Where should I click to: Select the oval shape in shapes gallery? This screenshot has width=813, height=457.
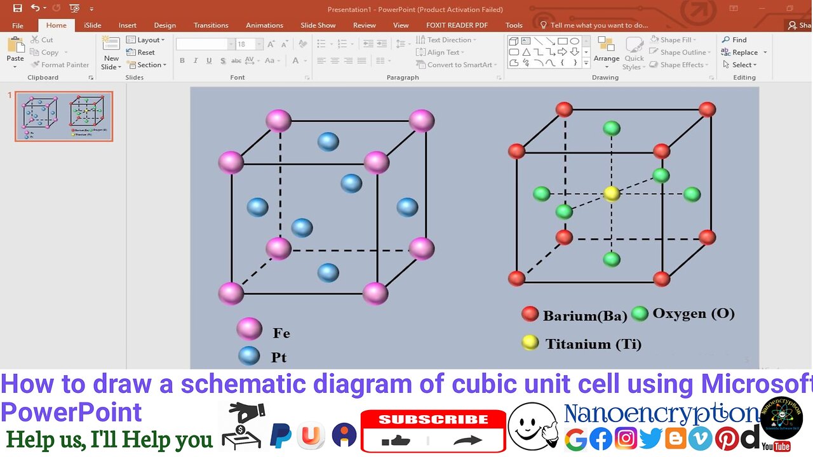point(574,41)
